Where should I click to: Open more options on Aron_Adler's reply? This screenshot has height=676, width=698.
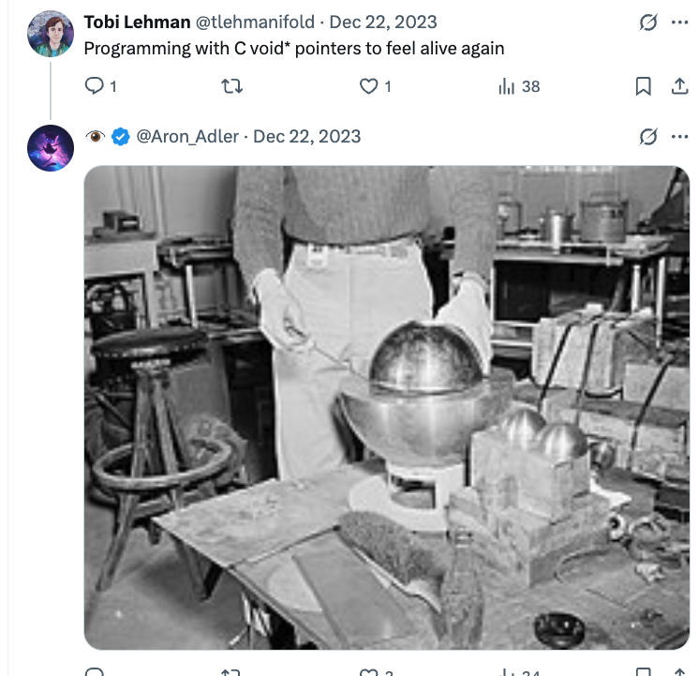pyautogui.click(x=680, y=137)
